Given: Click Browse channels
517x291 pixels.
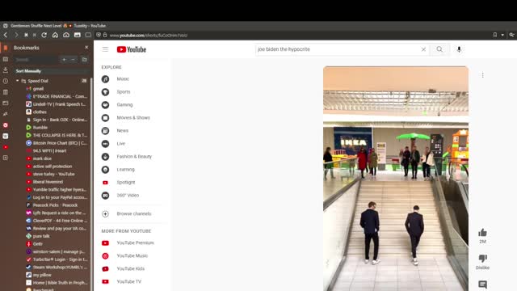Looking at the screenshot, I should point(133,213).
